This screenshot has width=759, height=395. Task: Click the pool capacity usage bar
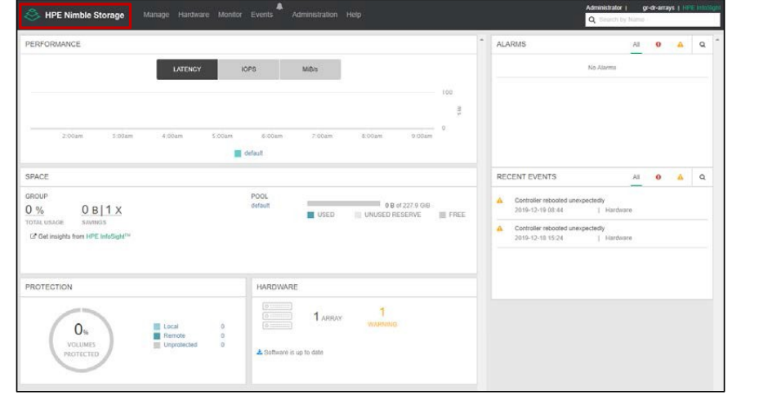tap(344, 203)
